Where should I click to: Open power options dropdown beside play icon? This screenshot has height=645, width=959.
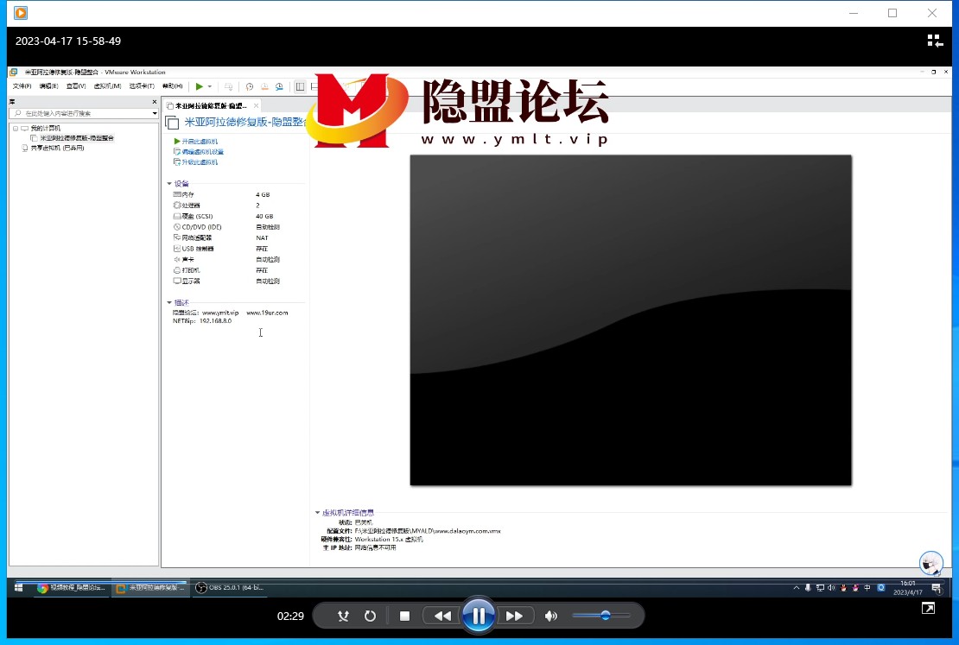click(210, 87)
